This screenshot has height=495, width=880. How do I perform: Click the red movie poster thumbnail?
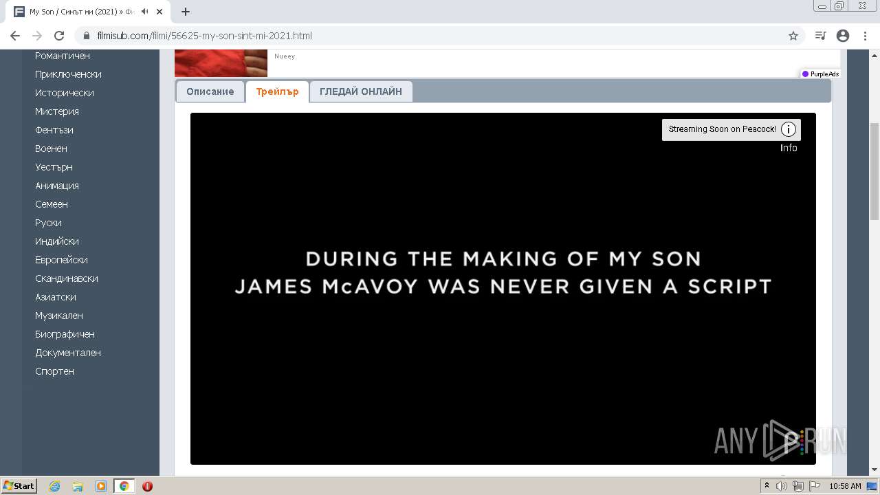(221, 63)
